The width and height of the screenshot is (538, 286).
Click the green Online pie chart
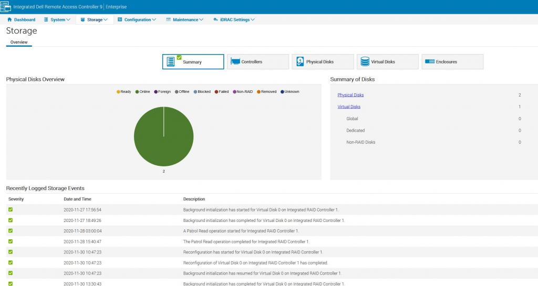click(164, 136)
